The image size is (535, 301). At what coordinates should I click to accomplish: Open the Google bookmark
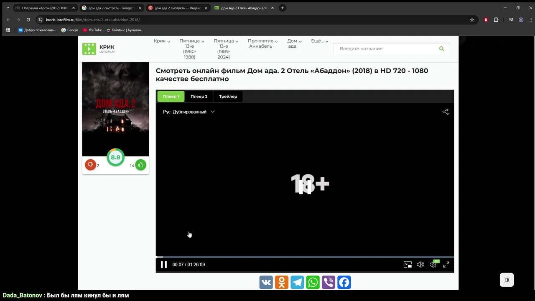(70, 30)
